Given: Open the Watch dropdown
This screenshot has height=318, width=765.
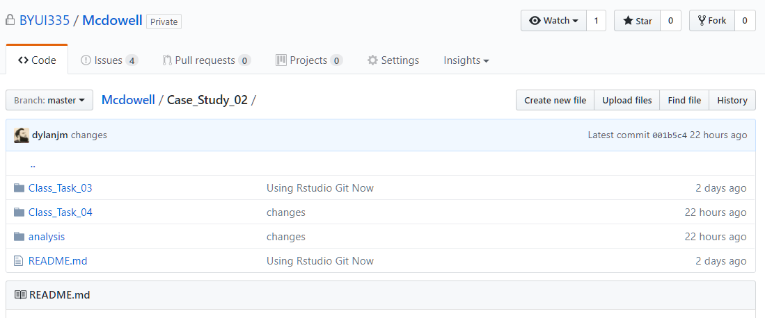Looking at the screenshot, I should tap(553, 21).
